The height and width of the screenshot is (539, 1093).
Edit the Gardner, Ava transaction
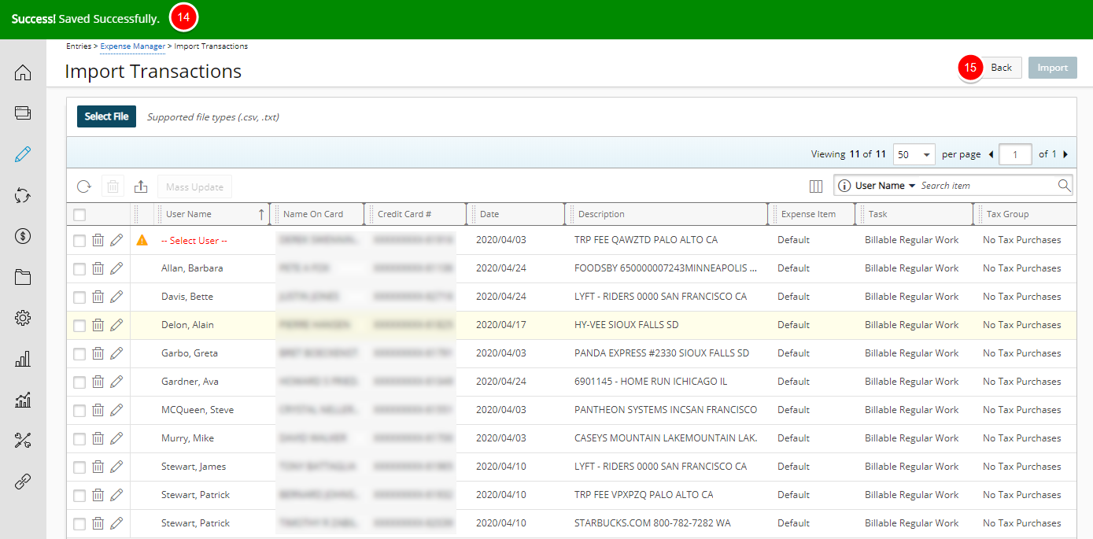pyautogui.click(x=116, y=382)
